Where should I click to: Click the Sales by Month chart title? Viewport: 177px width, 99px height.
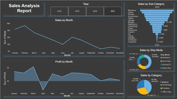(64, 20)
